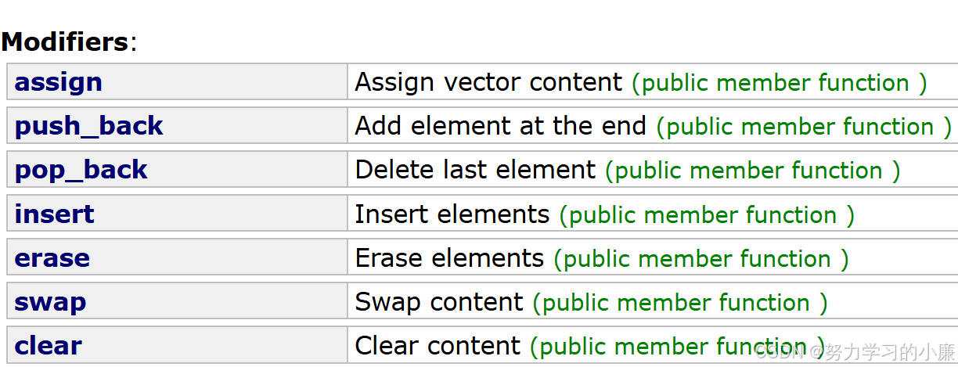The height and width of the screenshot is (367, 958).
Task: Click the CSDN watermark text
Action: [x=855, y=351]
